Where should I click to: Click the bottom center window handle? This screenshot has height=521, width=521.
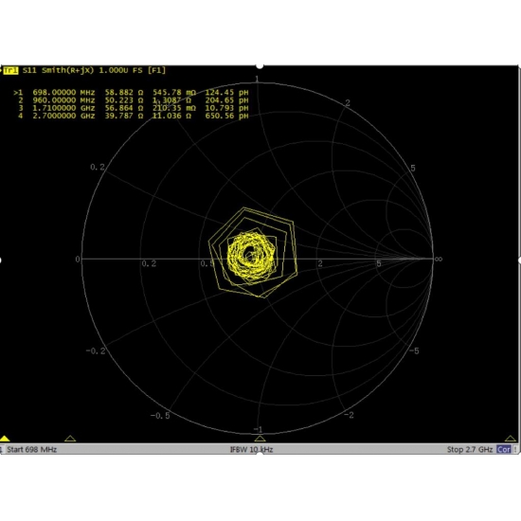(260, 453)
